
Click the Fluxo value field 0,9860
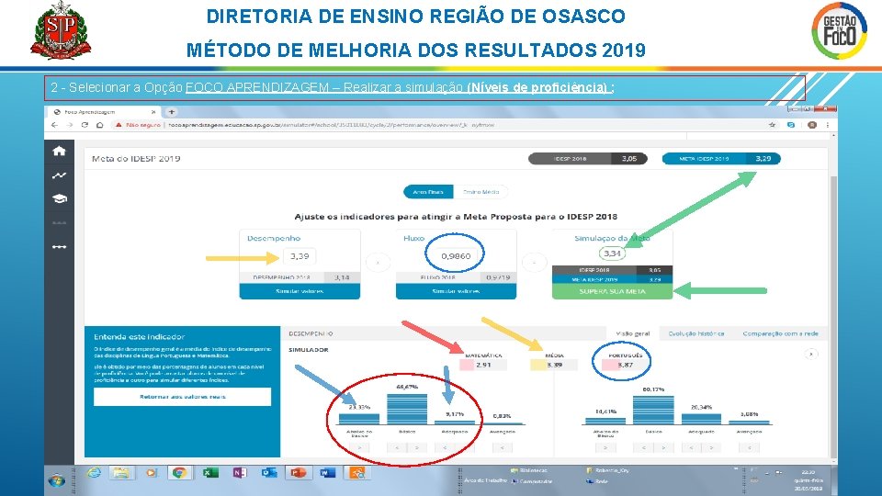pos(456,256)
